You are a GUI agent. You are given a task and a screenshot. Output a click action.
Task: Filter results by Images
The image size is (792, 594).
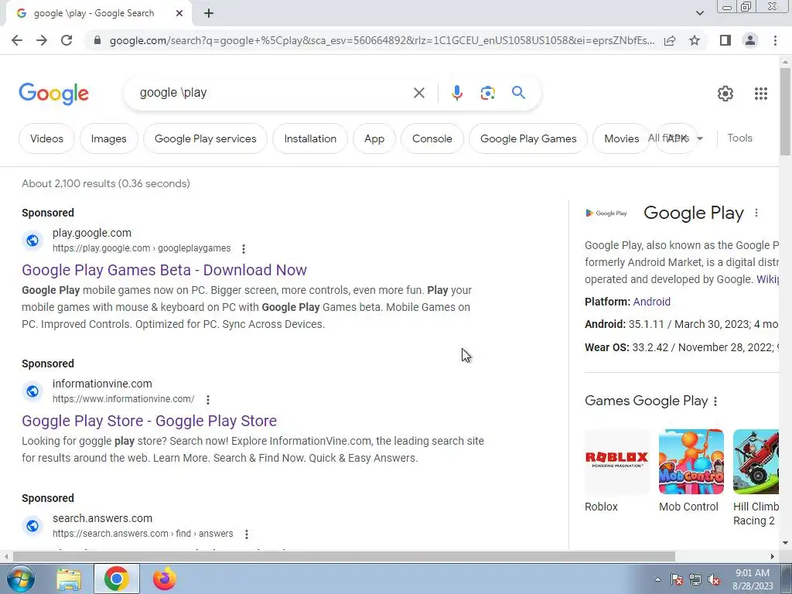tap(108, 138)
